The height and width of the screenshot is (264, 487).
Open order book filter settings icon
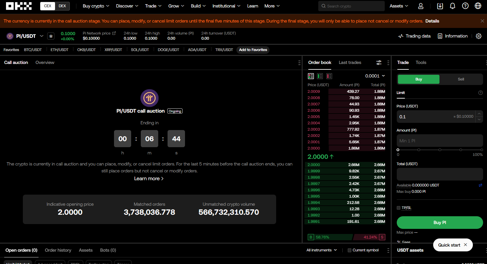pyautogui.click(x=379, y=62)
